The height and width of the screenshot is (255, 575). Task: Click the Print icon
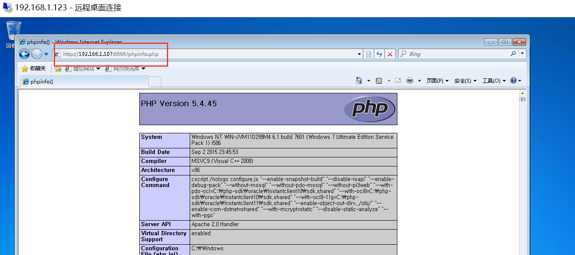point(410,80)
